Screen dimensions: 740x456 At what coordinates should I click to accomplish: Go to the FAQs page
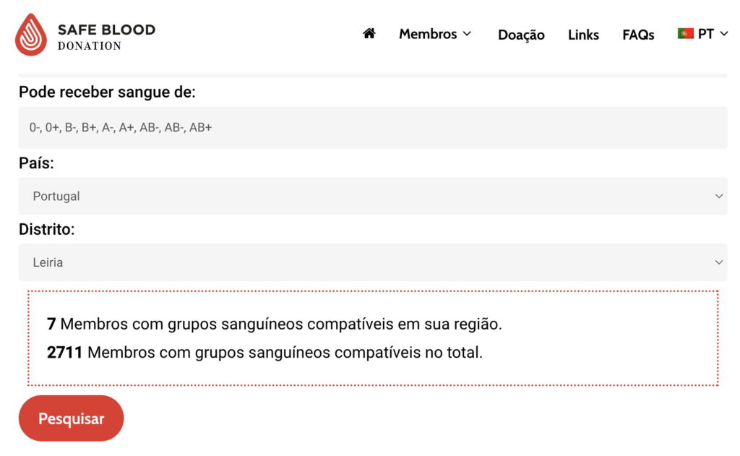pyautogui.click(x=638, y=35)
